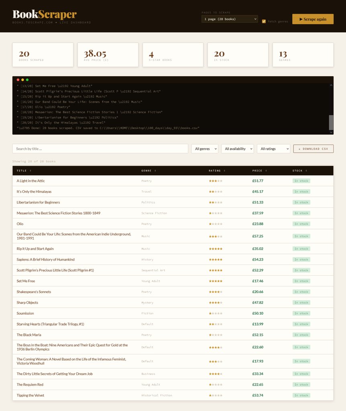Select the 'The Black Maria' title

pyautogui.click(x=29, y=335)
